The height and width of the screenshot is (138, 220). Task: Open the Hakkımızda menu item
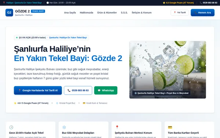pyautogui.click(x=87, y=13)
